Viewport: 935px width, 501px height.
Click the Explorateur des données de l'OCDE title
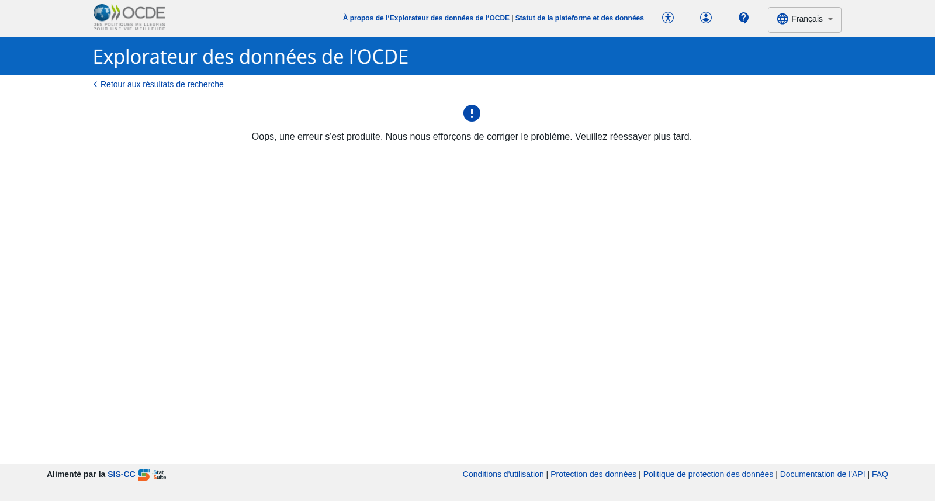251,57
